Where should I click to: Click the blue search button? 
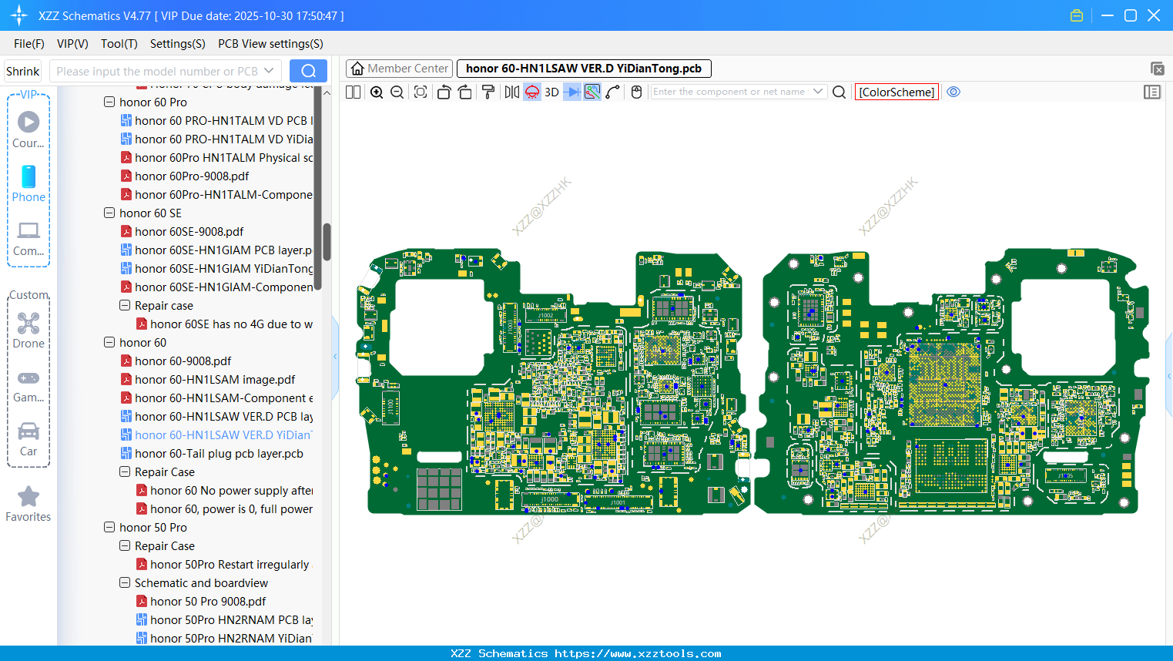pyautogui.click(x=308, y=71)
